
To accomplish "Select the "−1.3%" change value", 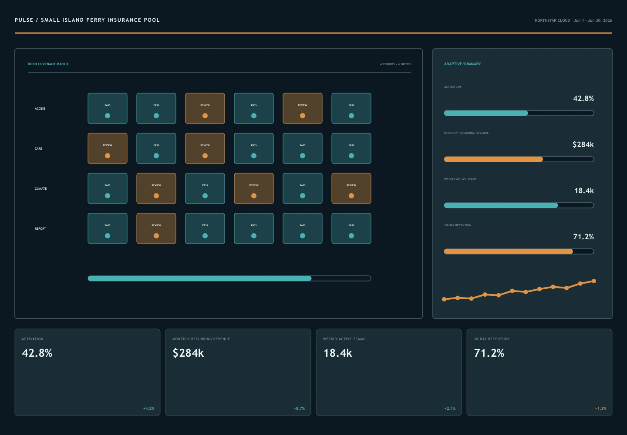I will pyautogui.click(x=600, y=408).
